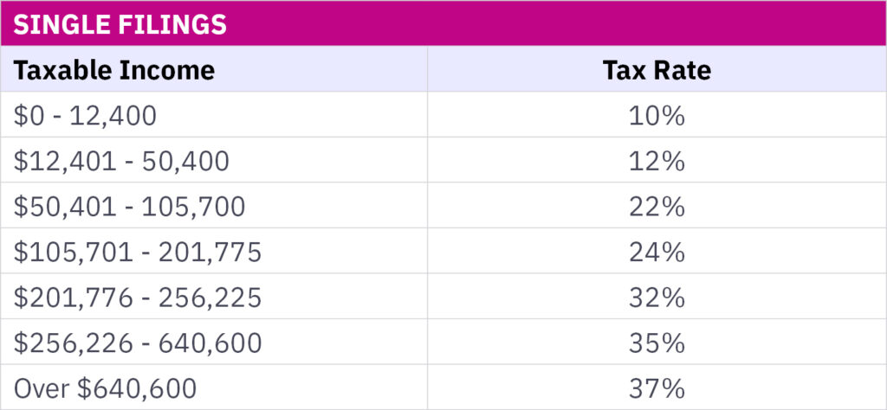The width and height of the screenshot is (887, 410).
Task: Select the 10% tax rate value
Action: click(x=657, y=116)
